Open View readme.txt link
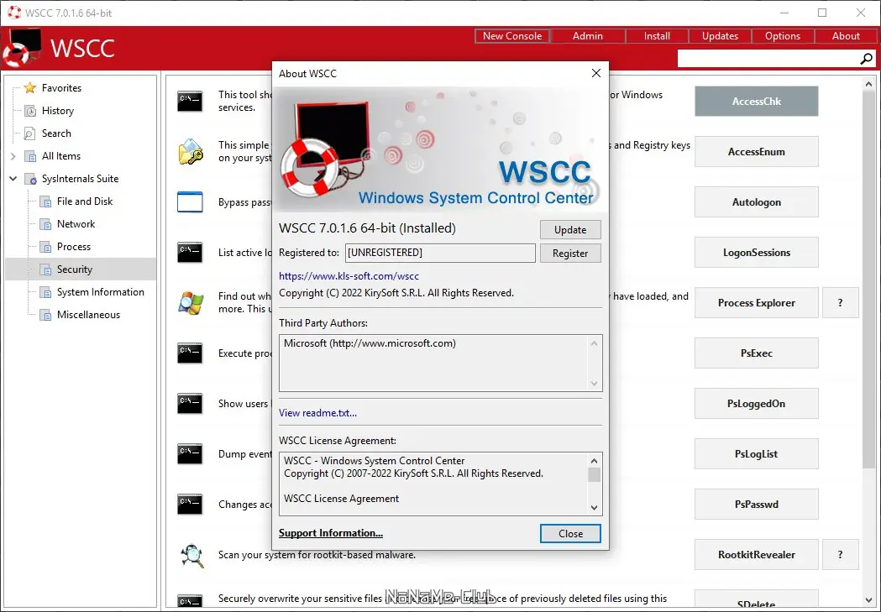Image resolution: width=881 pixels, height=612 pixels. (x=317, y=413)
